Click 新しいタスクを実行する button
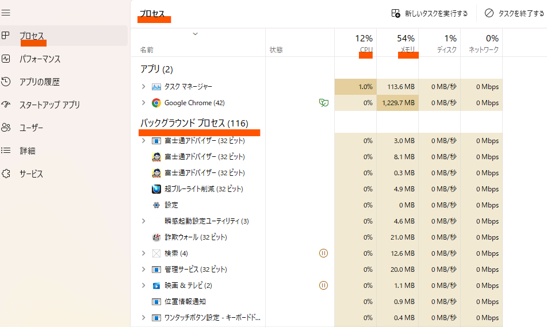This screenshot has width=547, height=327. click(430, 14)
